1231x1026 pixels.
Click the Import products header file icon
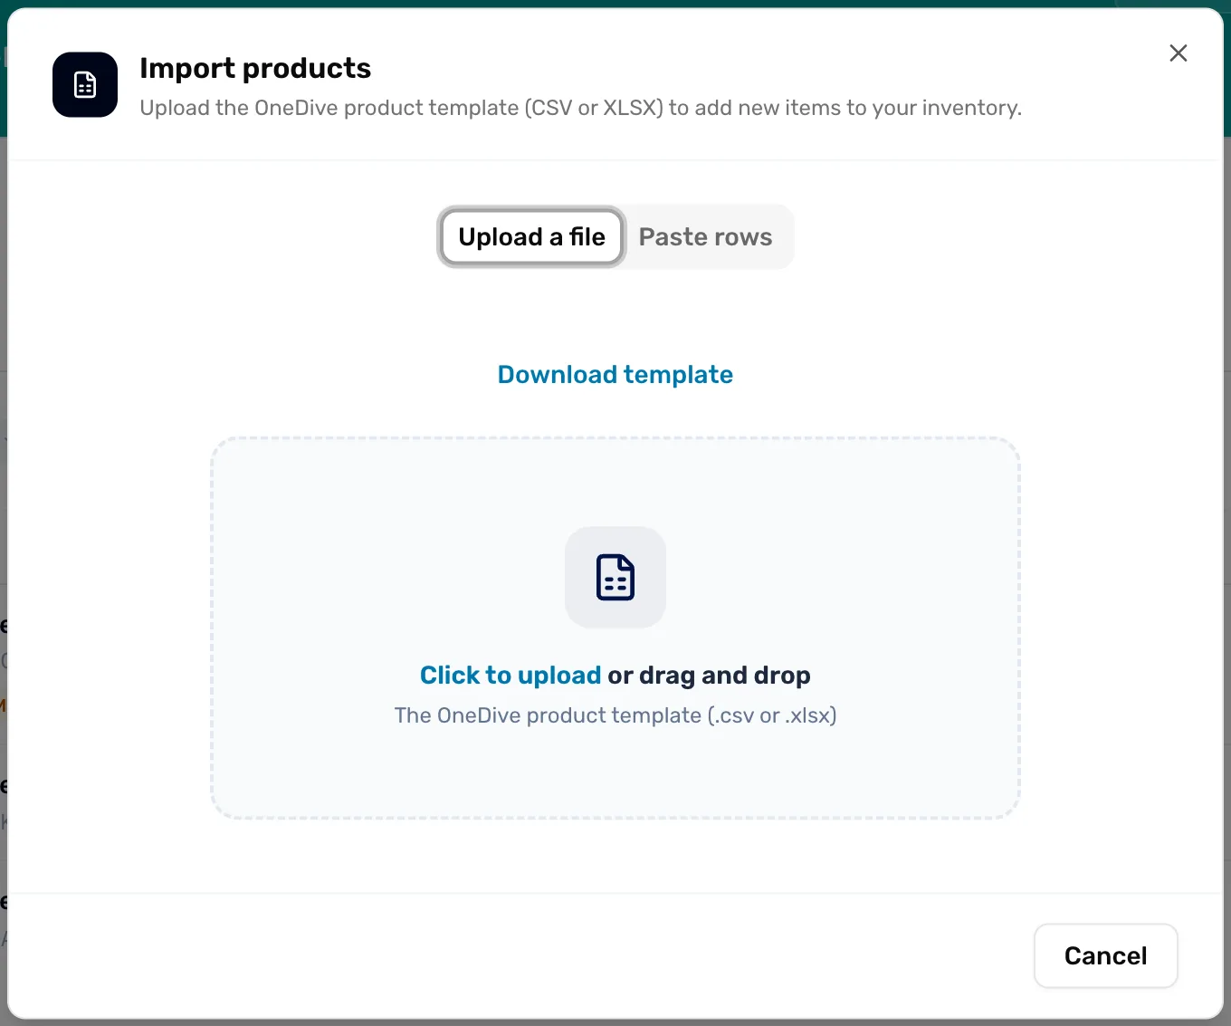pos(85,85)
